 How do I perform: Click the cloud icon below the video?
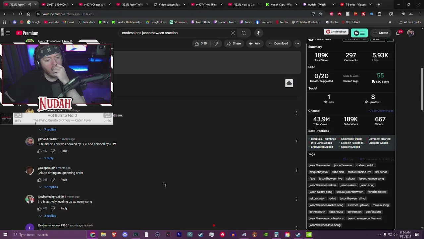click(x=289, y=83)
